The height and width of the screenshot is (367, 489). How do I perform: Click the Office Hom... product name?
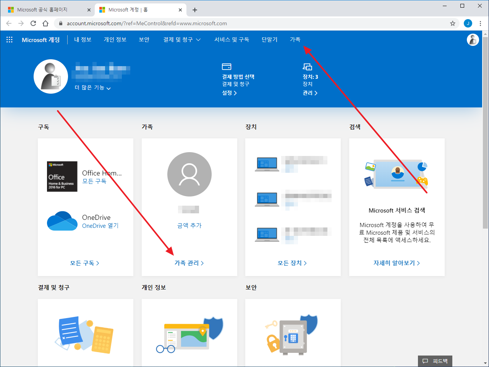(x=102, y=173)
